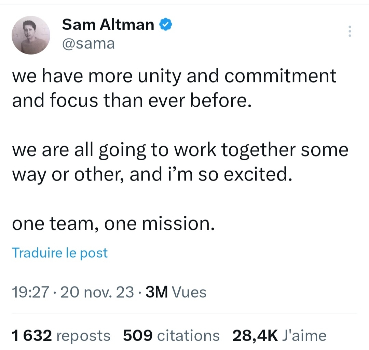Open the three-dot more options menu
The width and height of the screenshot is (369, 350).
click(x=349, y=31)
